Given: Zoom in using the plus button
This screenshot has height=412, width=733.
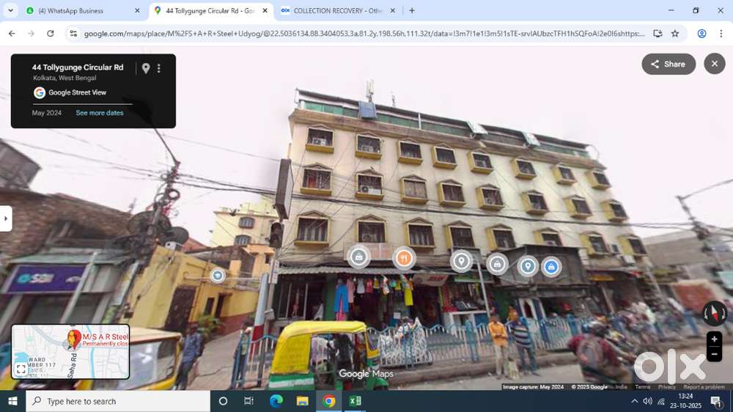Looking at the screenshot, I should pos(714,339).
